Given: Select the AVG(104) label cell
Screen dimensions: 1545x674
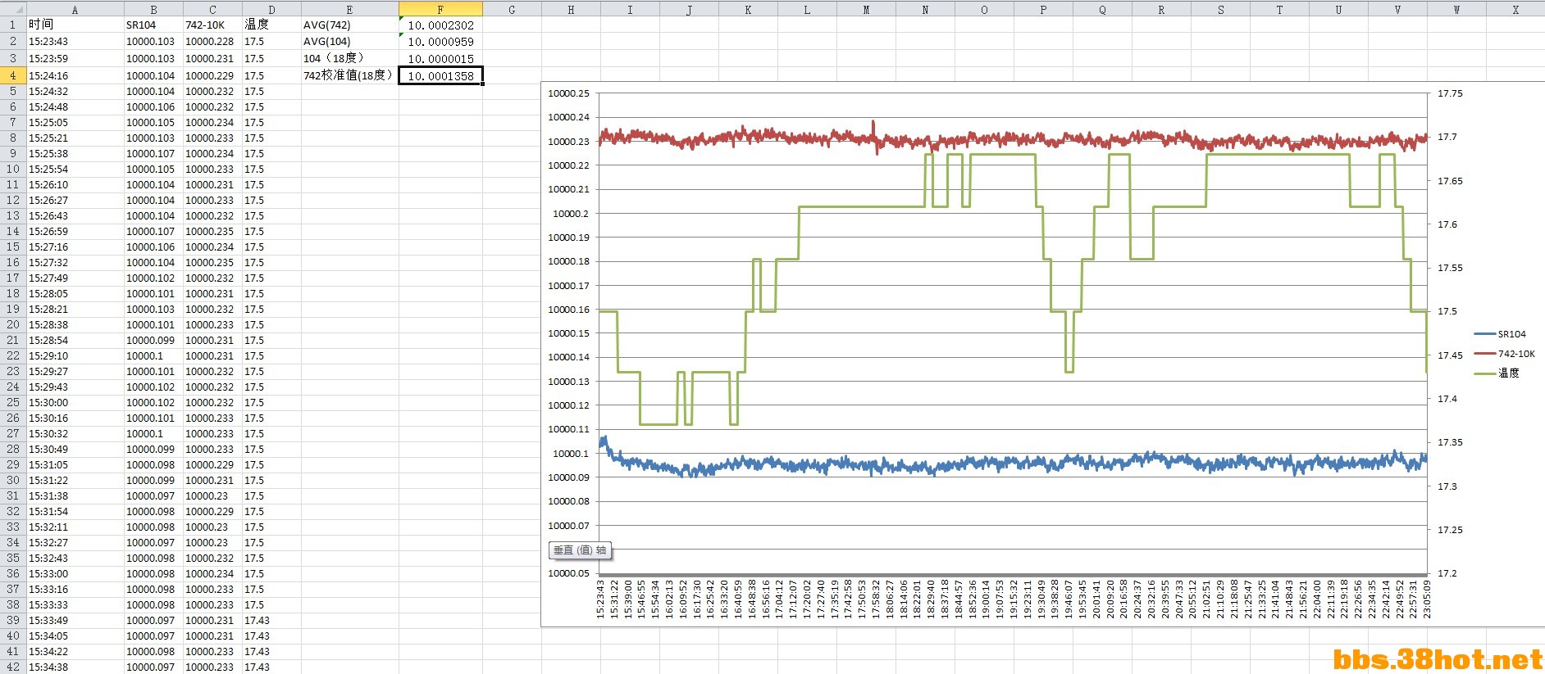Looking at the screenshot, I should [x=349, y=41].
